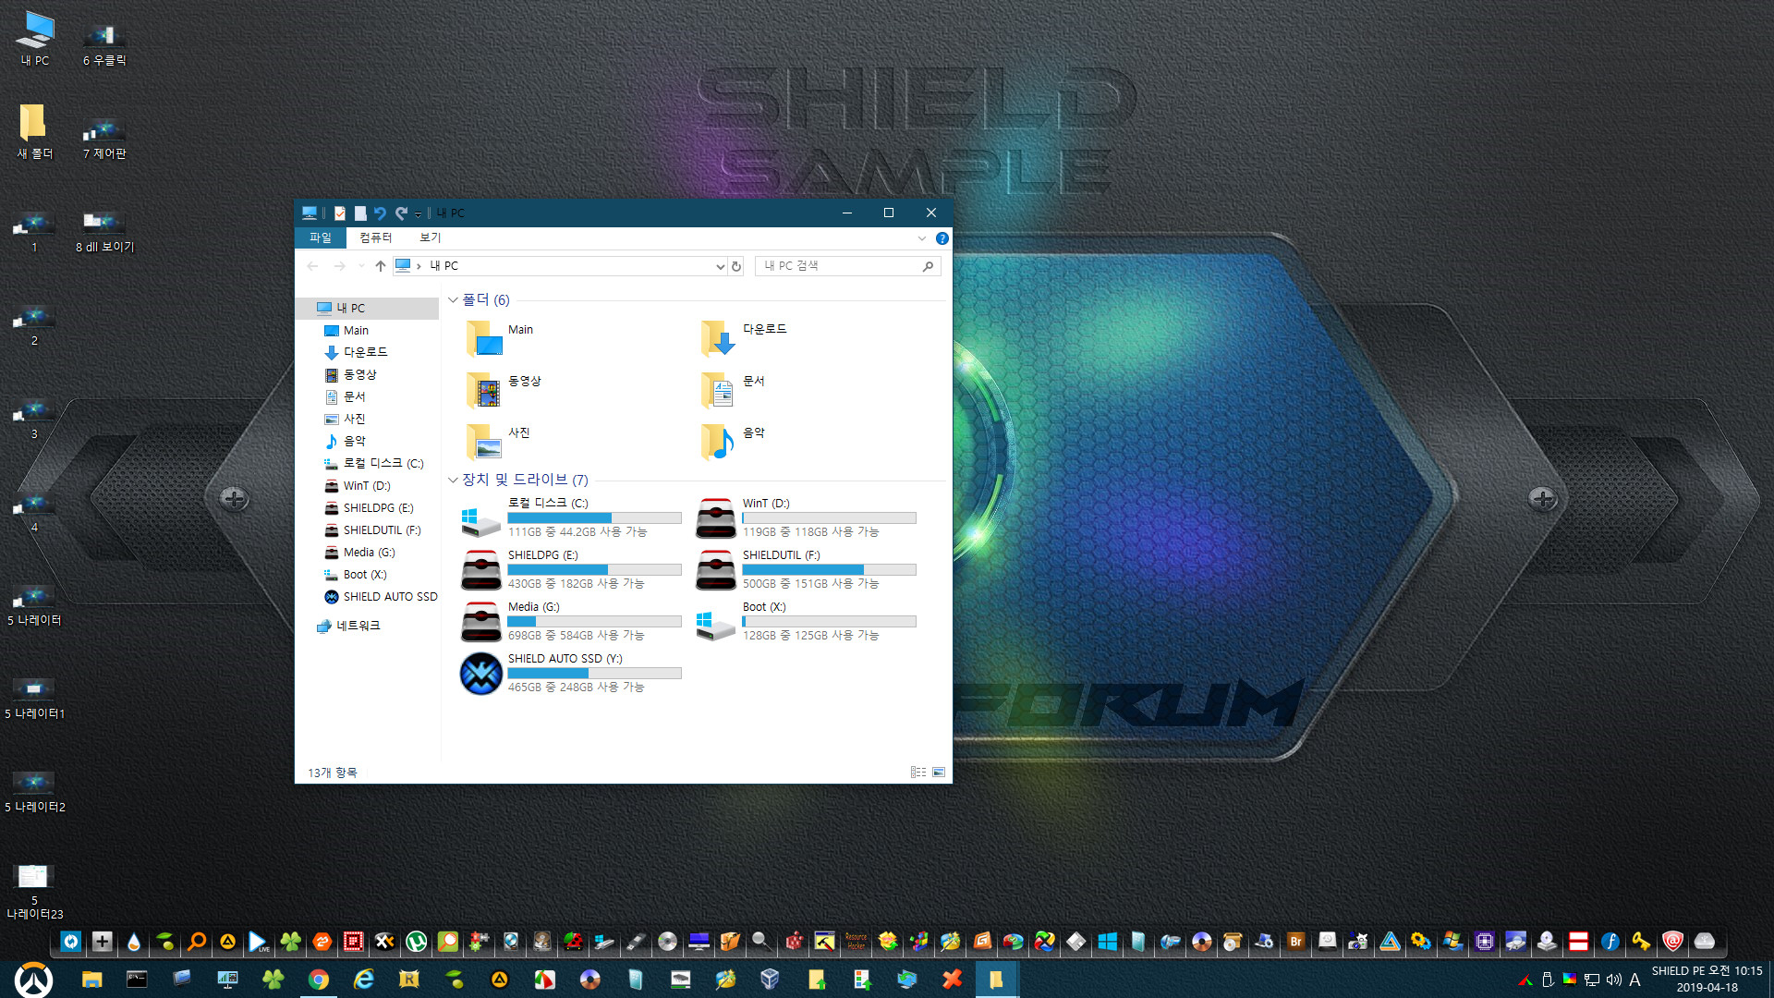Image resolution: width=1774 pixels, height=998 pixels.
Task: Select the 음악 folder icon
Action: 718,443
